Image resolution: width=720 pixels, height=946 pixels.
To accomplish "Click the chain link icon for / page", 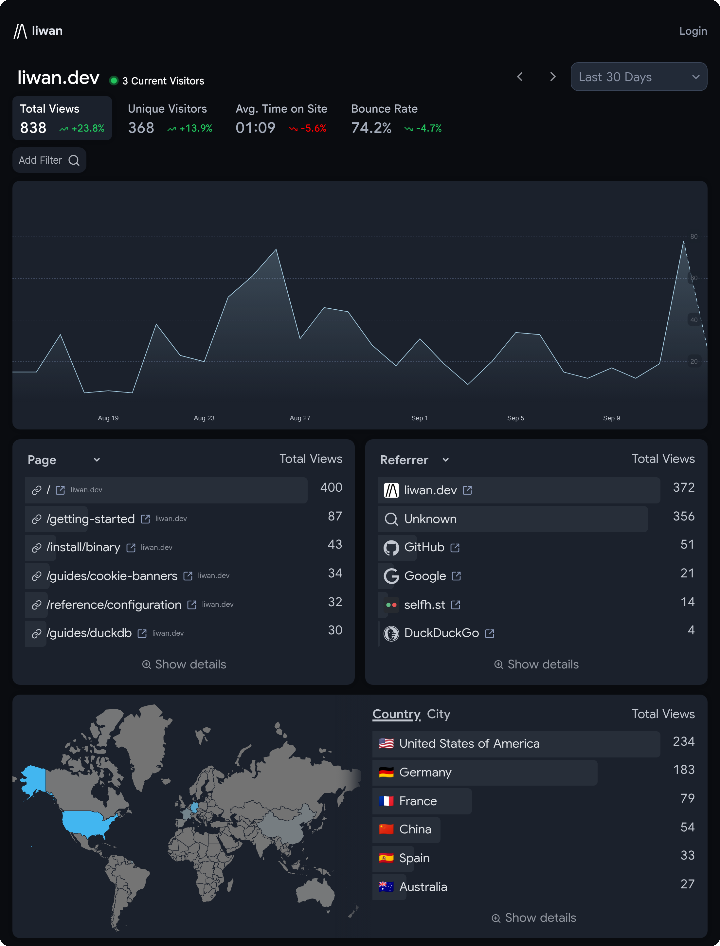I will pos(37,490).
